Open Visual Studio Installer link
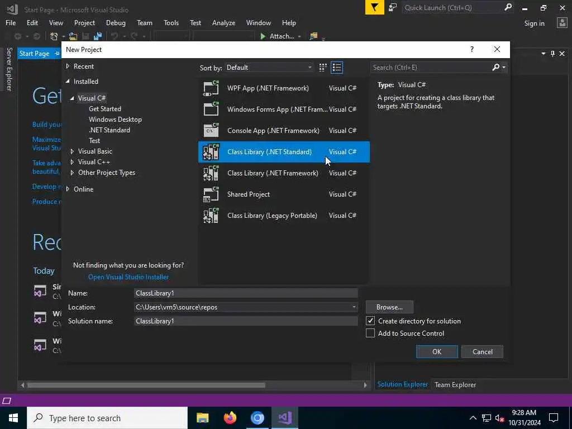 pyautogui.click(x=128, y=277)
